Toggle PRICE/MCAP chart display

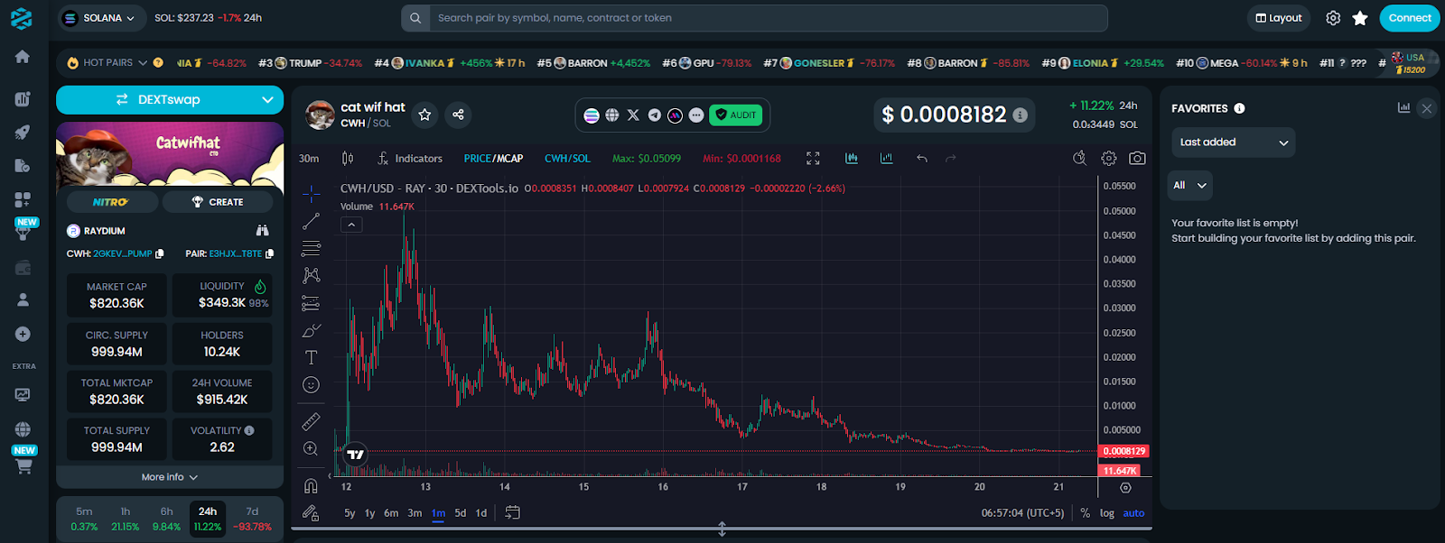pos(493,159)
